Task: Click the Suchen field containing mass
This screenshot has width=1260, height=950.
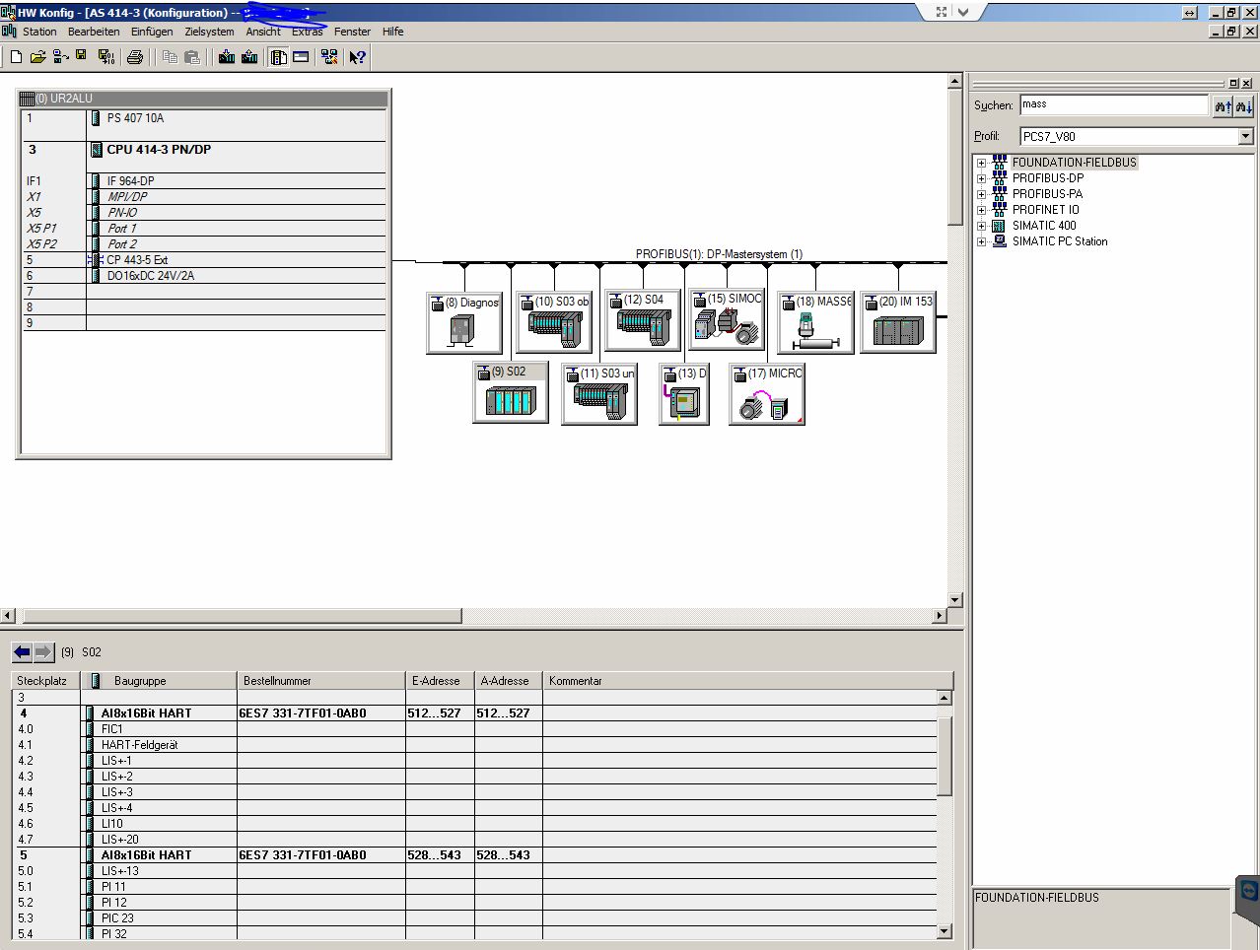Action: point(1114,104)
